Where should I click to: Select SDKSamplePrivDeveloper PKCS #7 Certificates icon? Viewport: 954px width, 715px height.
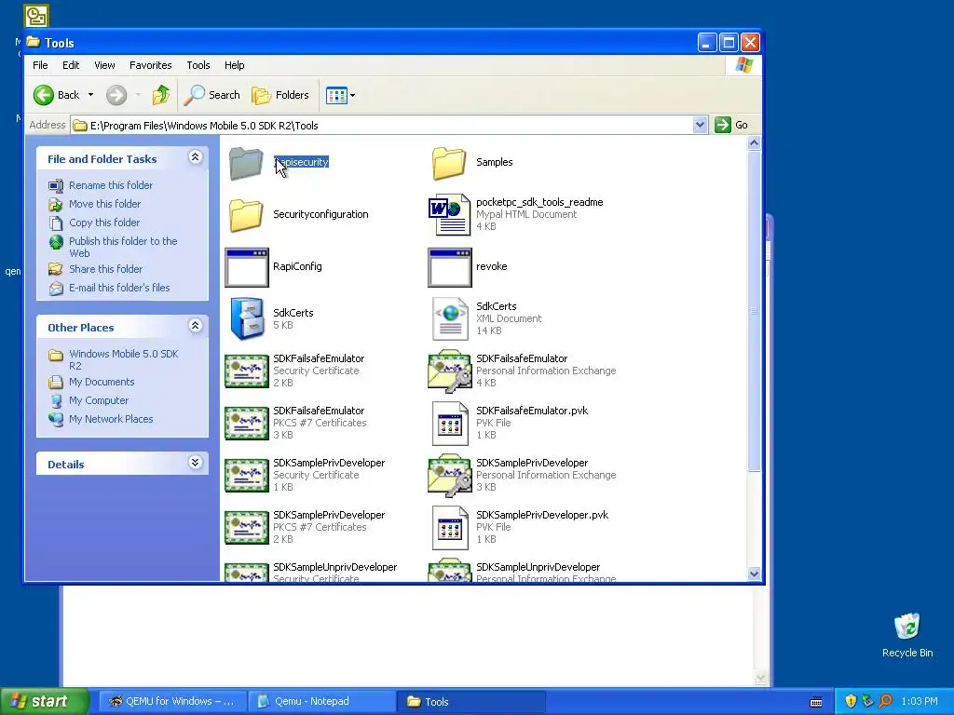click(x=246, y=528)
